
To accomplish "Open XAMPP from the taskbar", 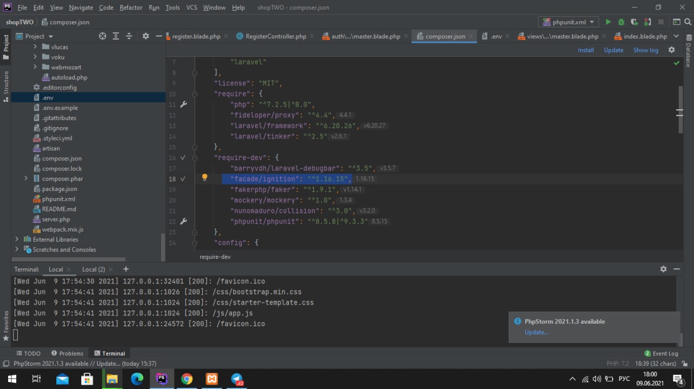I will [x=212, y=379].
